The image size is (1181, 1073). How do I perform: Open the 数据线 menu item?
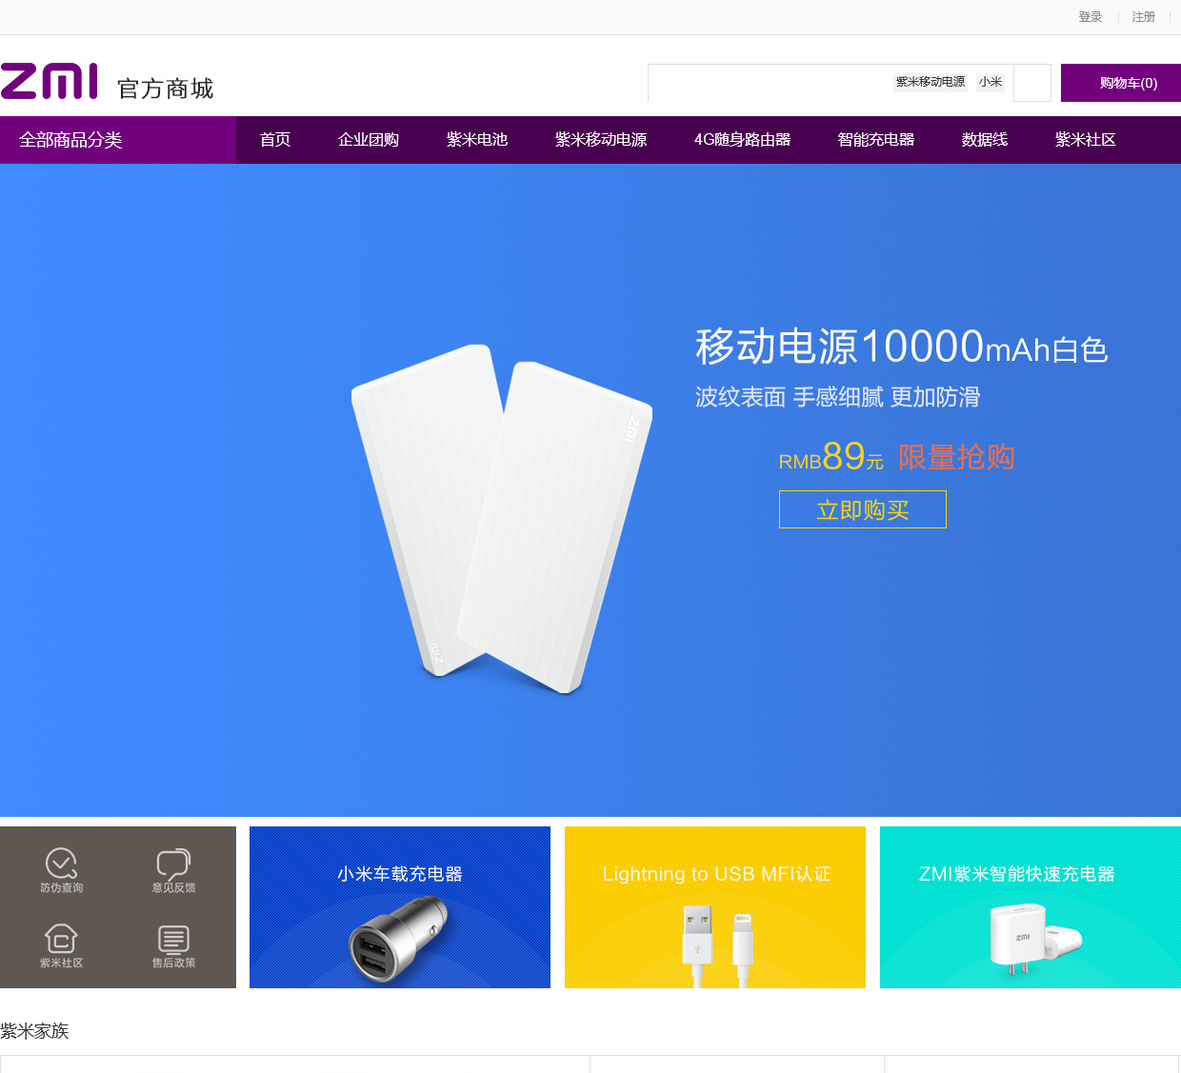tap(985, 140)
